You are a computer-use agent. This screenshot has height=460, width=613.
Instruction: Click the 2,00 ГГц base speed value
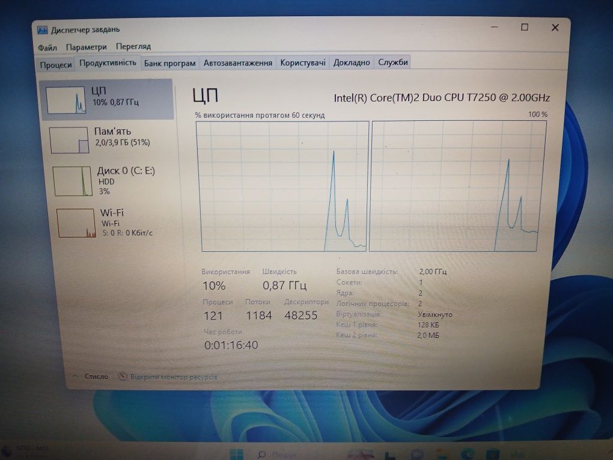point(433,271)
